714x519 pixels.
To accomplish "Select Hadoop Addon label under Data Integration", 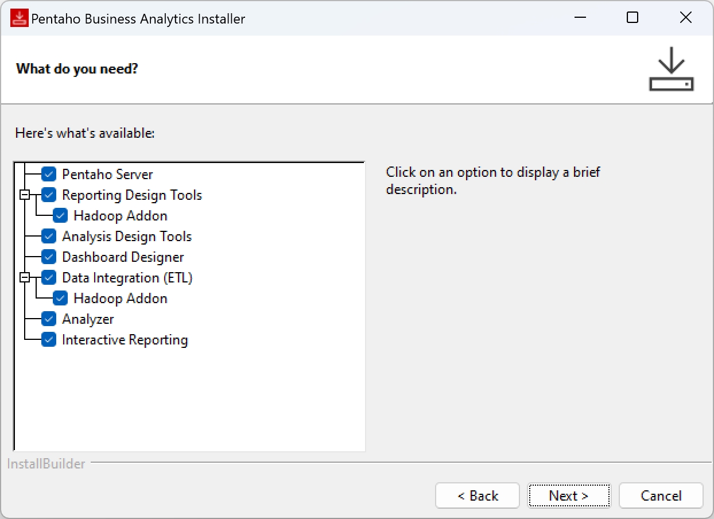I will pos(121,299).
